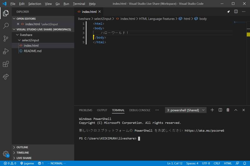Image resolution: width=250 pixels, height=166 pixels.
Task: Switch to the Debug Console tab
Action: point(140,110)
